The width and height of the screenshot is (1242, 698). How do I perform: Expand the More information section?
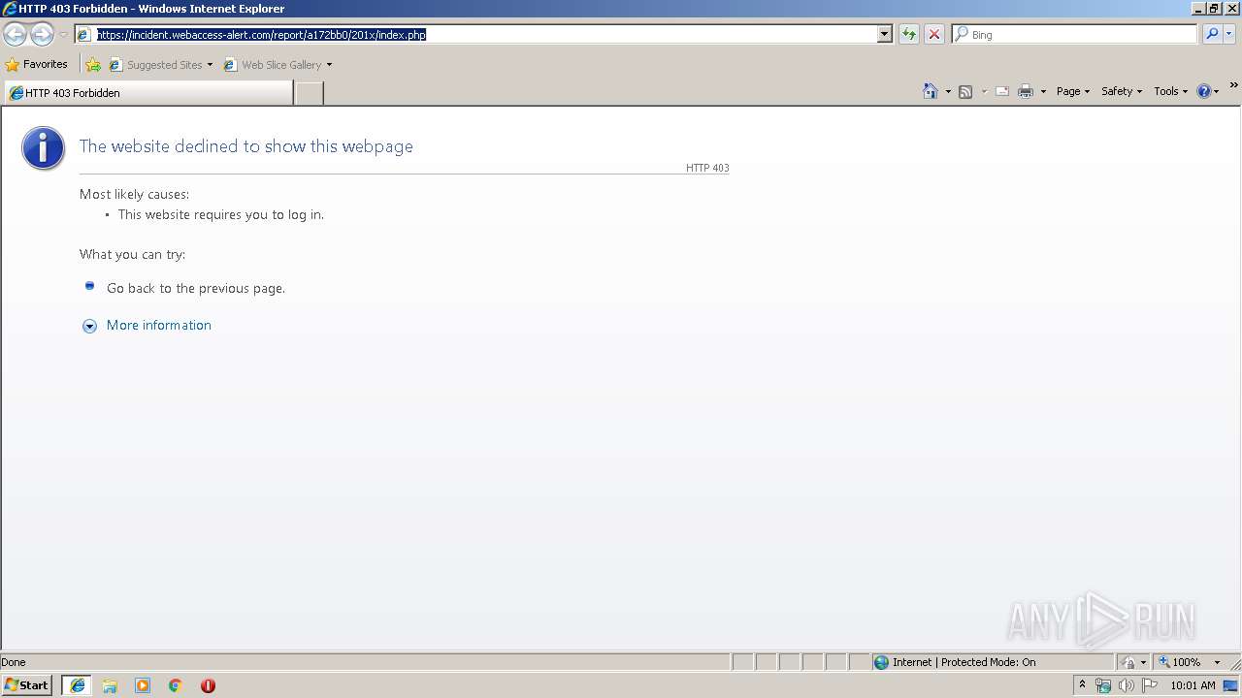pos(89,327)
